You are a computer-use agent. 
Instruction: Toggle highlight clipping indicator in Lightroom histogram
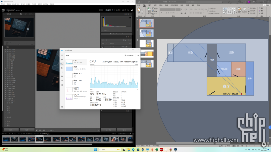[130, 18]
